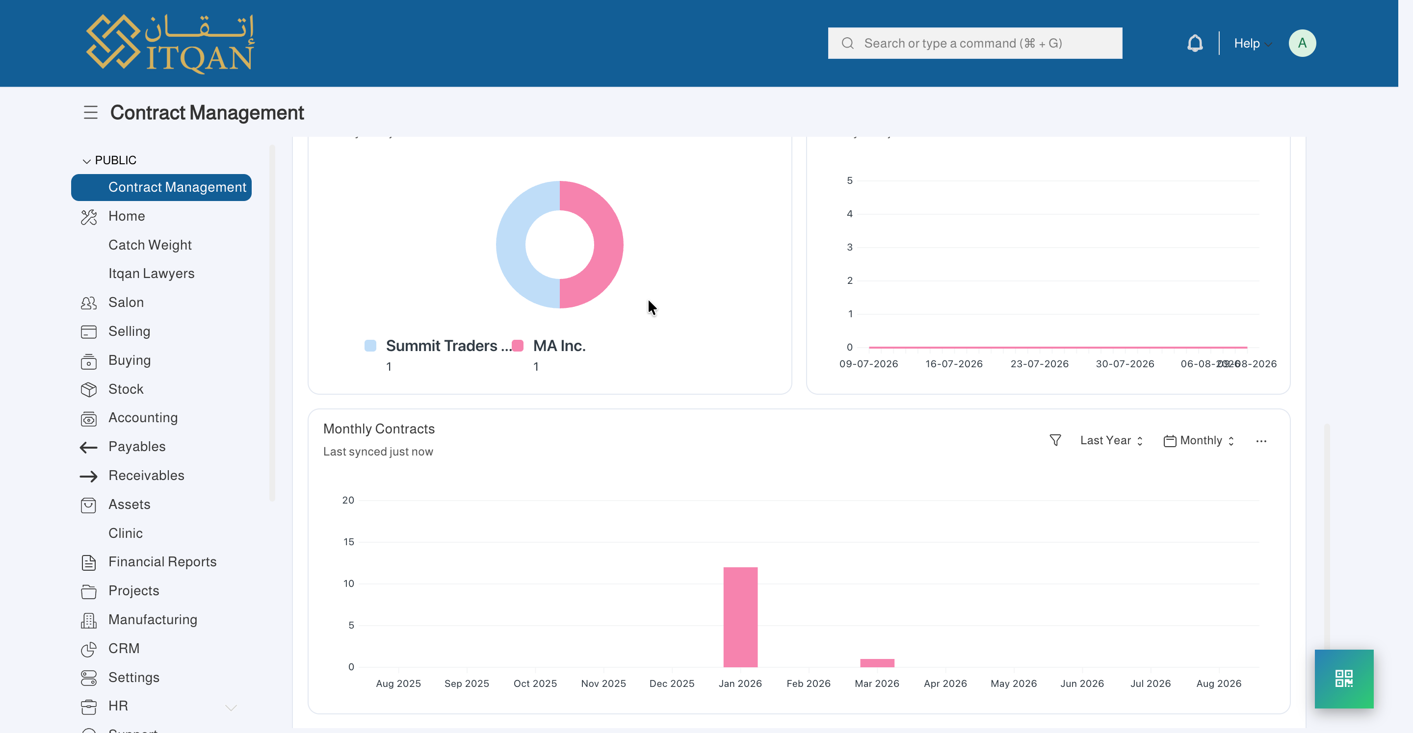
Task: Click the Accounting icon in the sidebar
Action: [88, 418]
